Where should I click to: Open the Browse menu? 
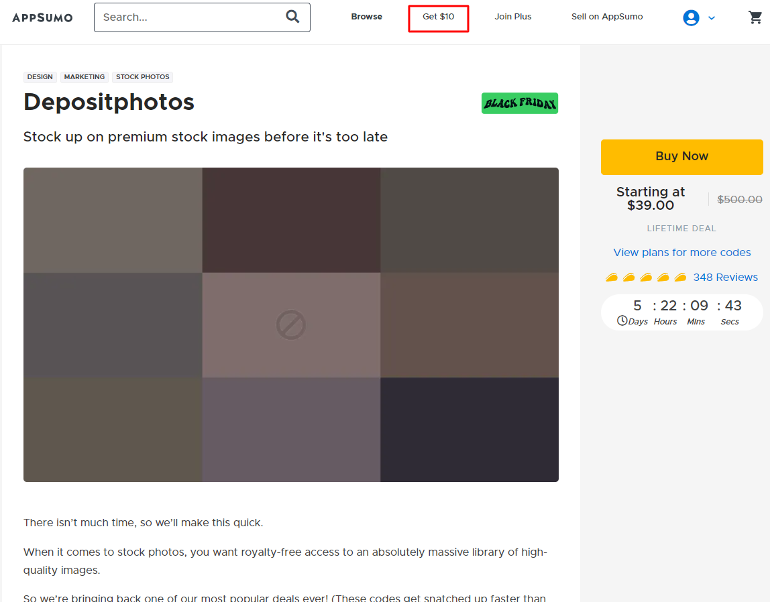(366, 17)
